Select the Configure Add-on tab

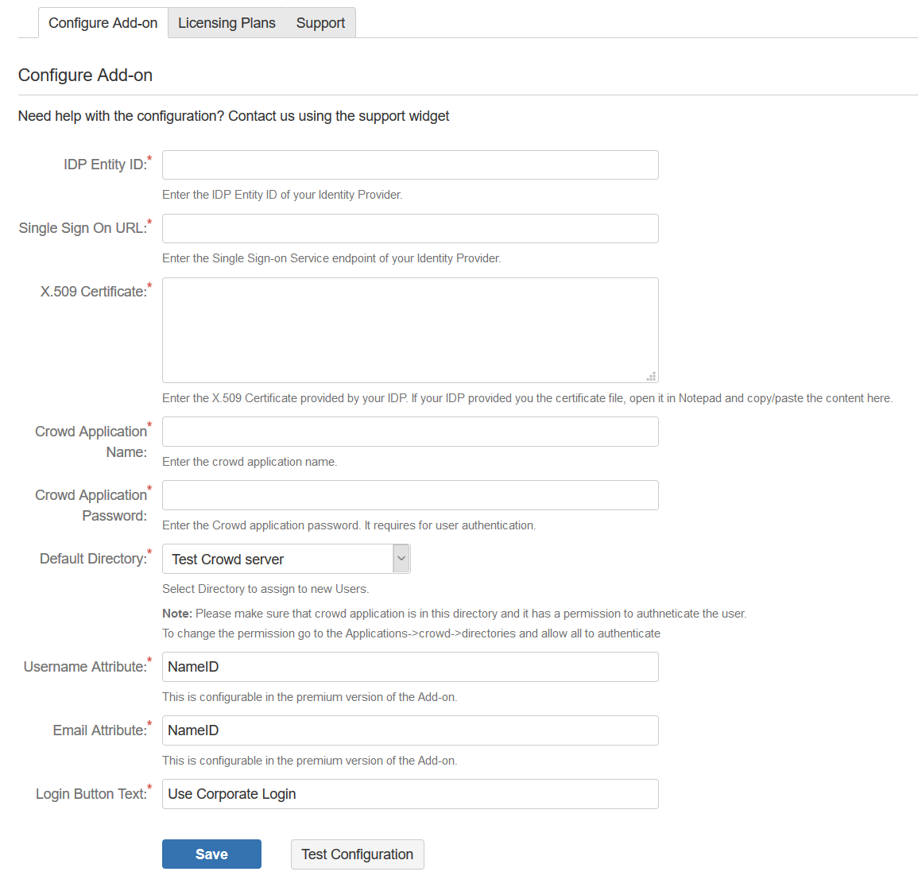(x=103, y=23)
